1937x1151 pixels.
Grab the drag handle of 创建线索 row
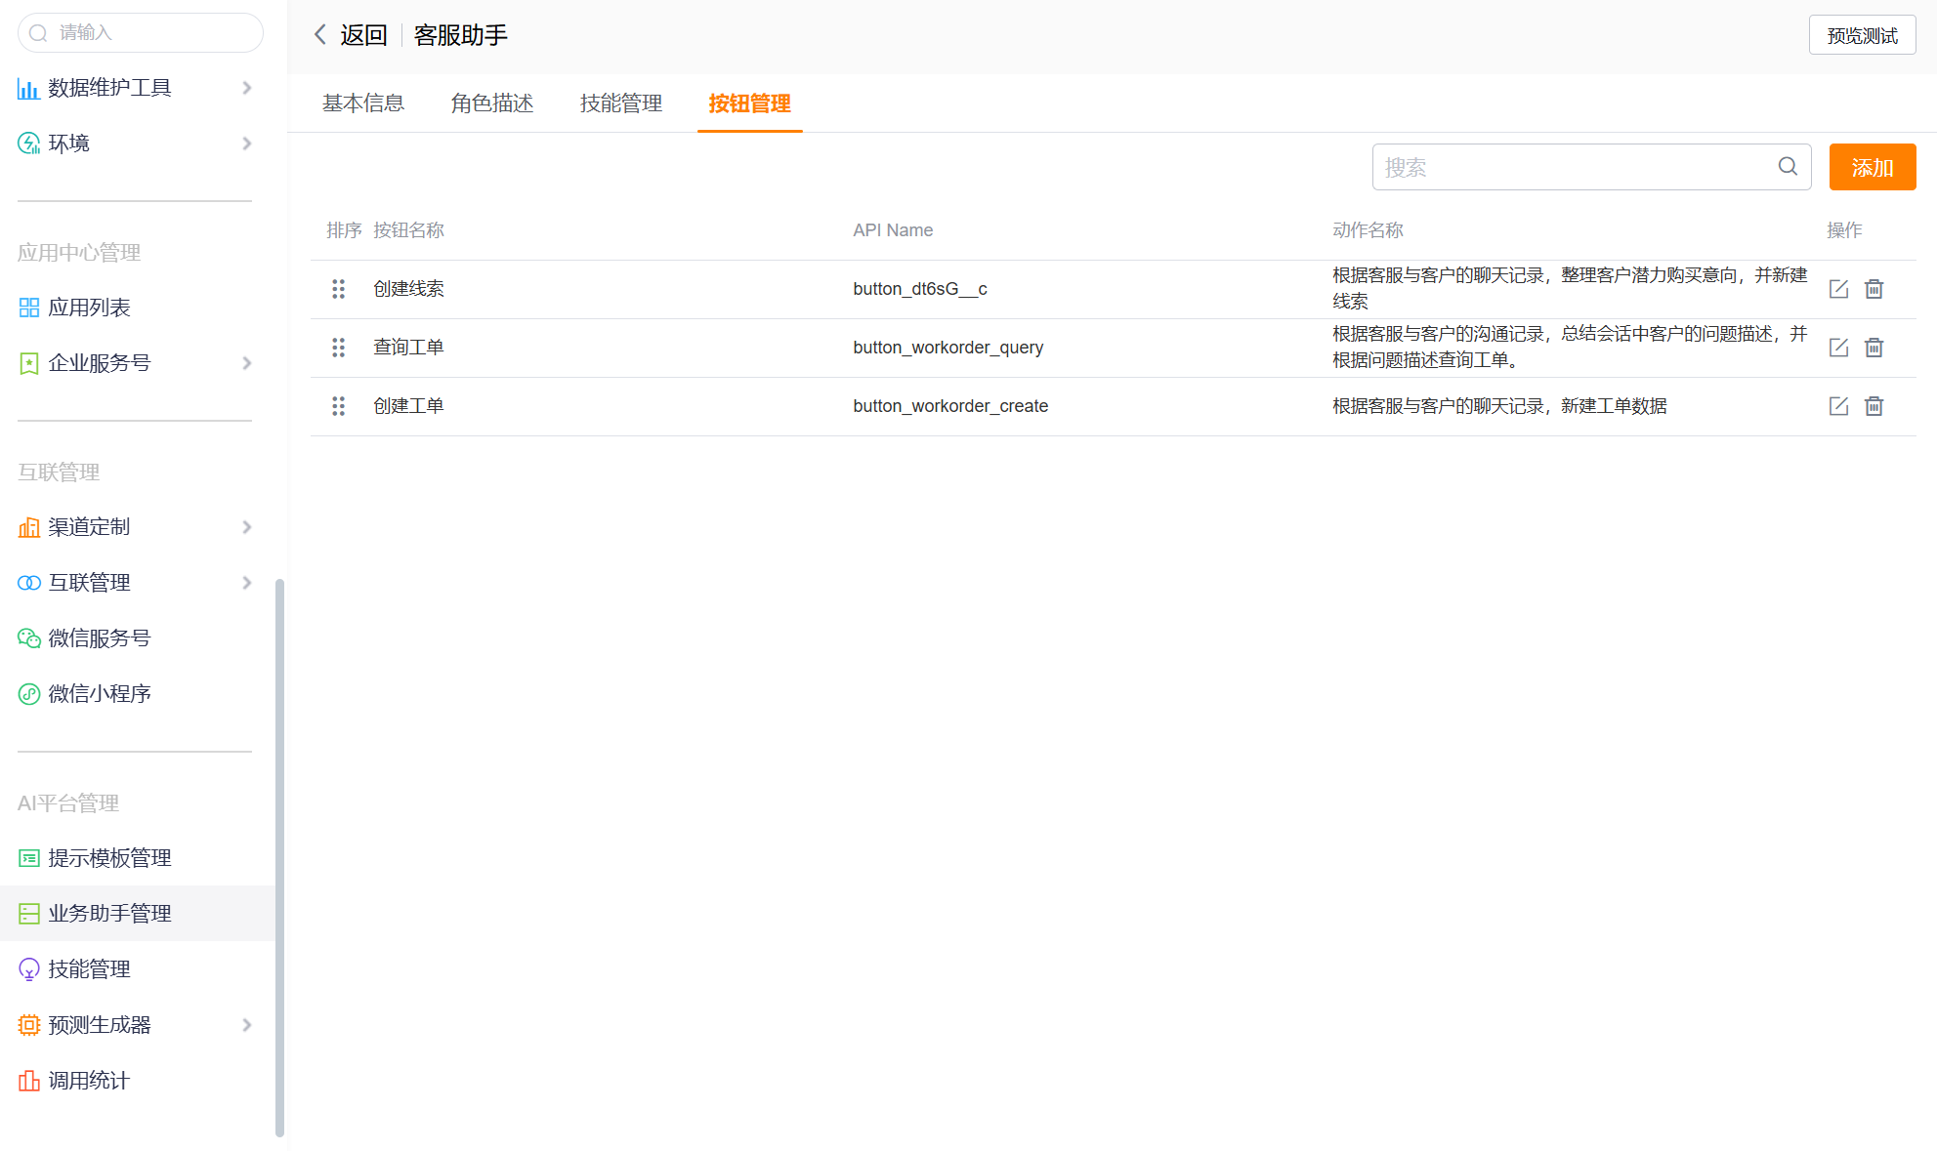338,289
